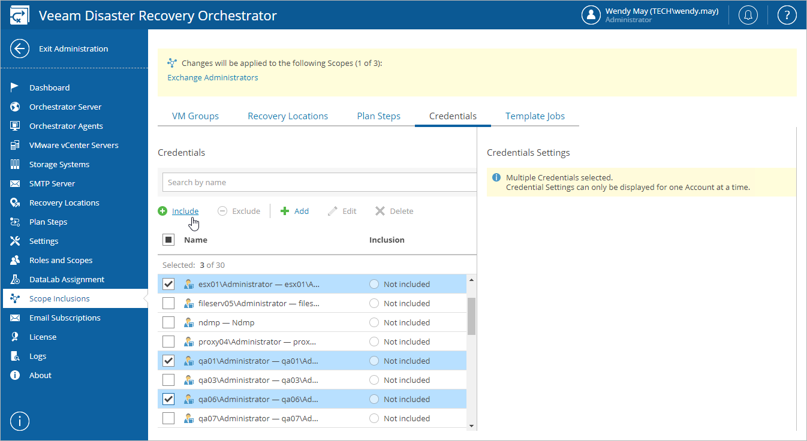
Task: Click the Email Subscriptions envelope icon
Action: (16, 318)
